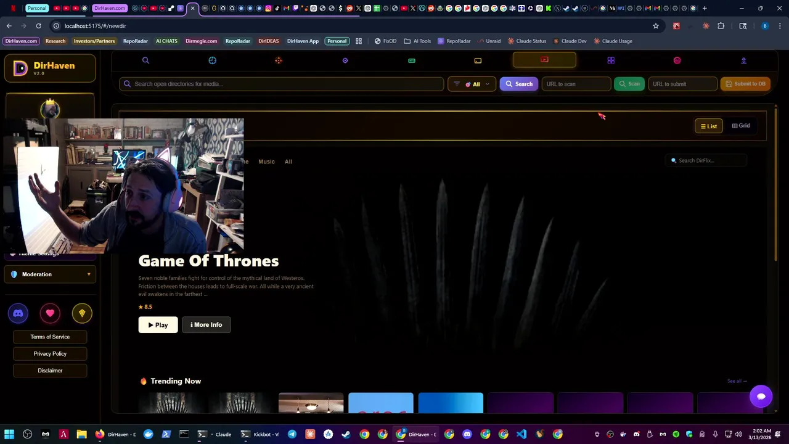Select the pink circle nav icon
Screen dimensions: 789x444
click(677, 60)
